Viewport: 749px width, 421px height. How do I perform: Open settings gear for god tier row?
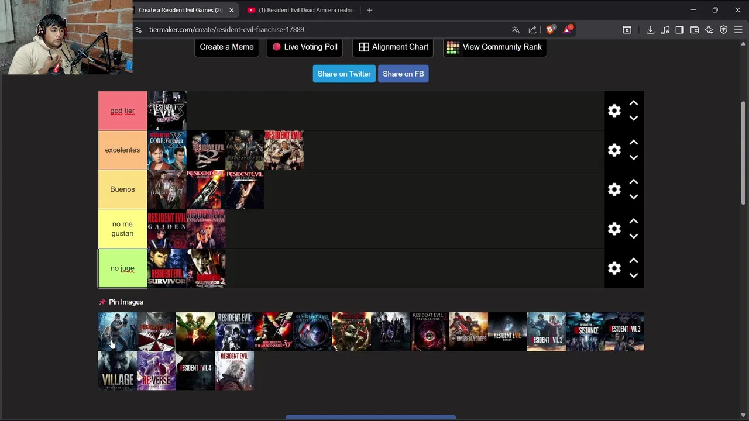[x=614, y=111]
